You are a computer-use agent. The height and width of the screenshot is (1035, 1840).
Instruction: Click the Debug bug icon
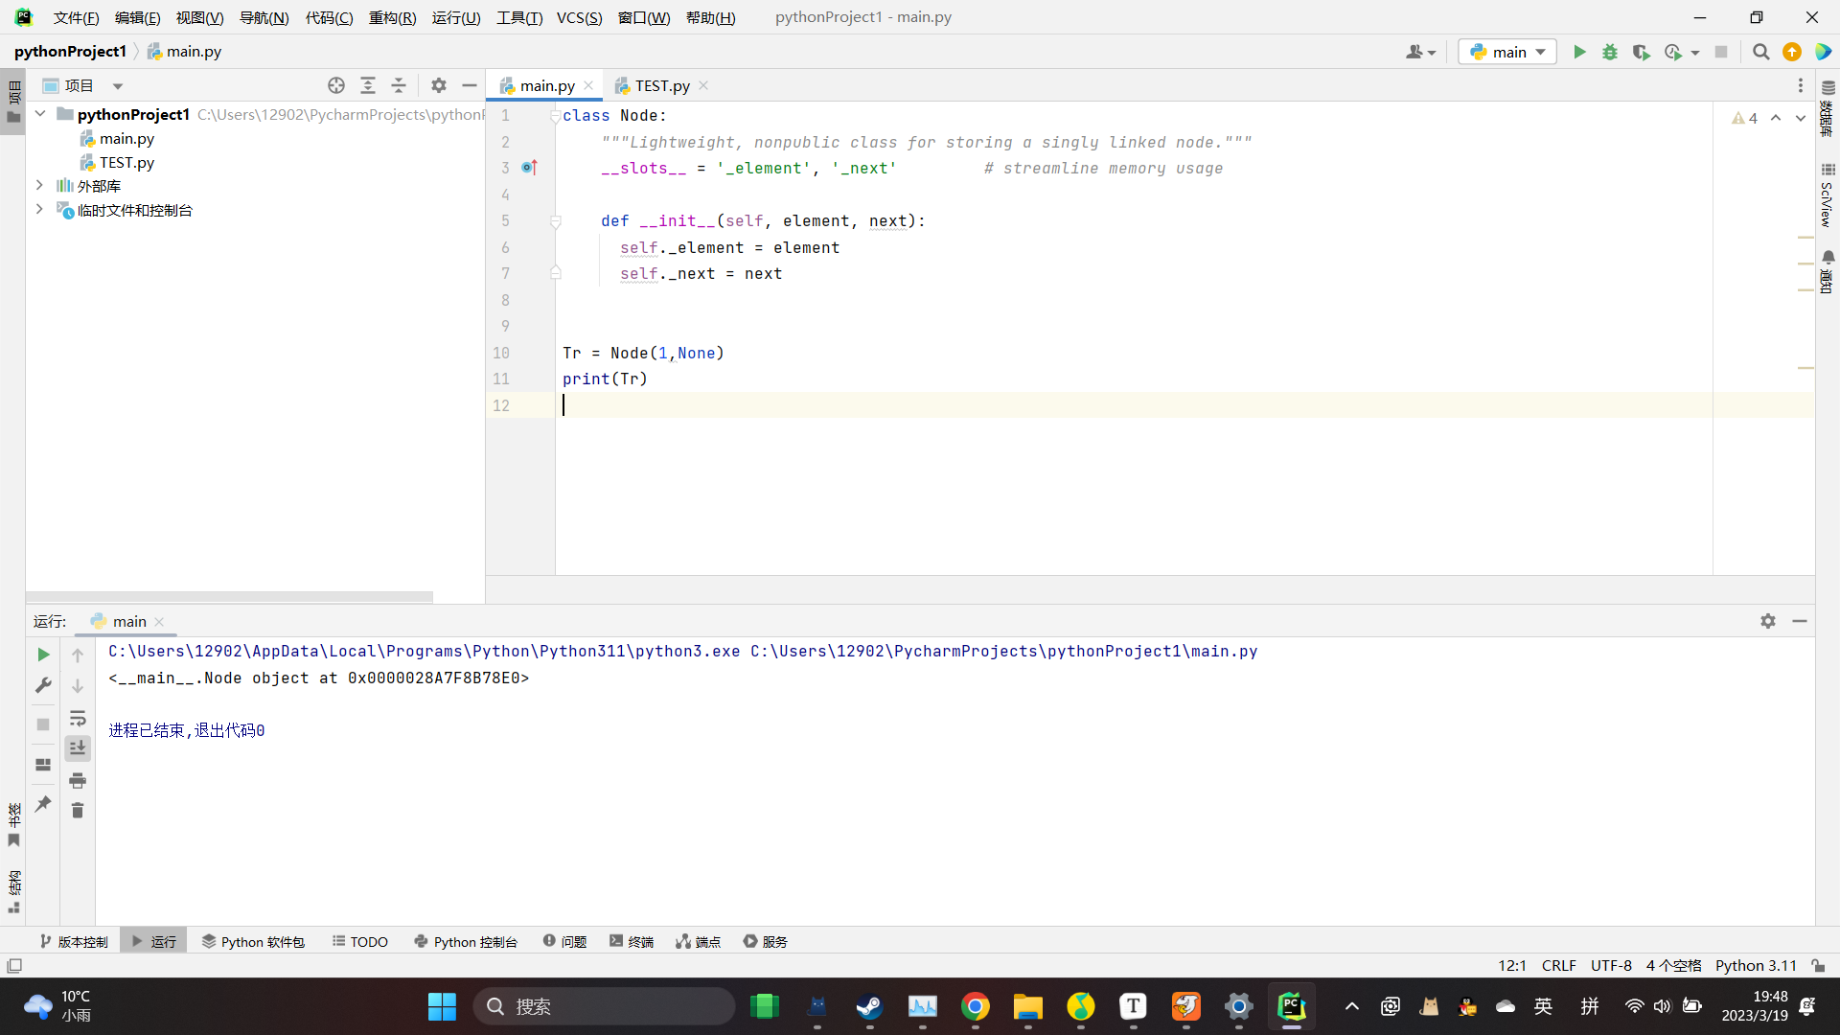[1610, 52]
